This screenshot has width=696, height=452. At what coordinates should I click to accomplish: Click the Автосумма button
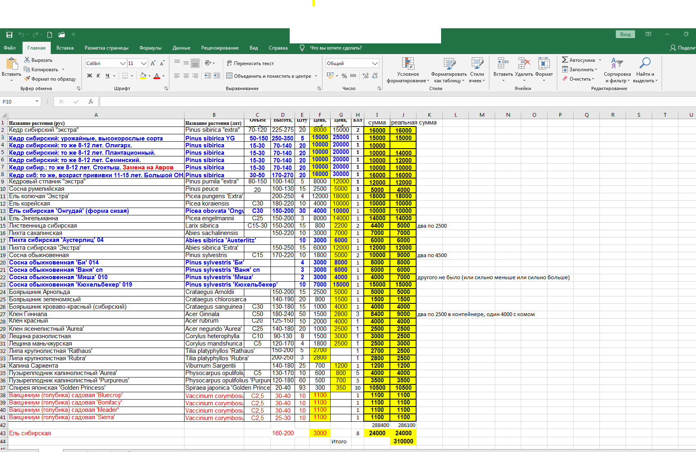pos(578,60)
